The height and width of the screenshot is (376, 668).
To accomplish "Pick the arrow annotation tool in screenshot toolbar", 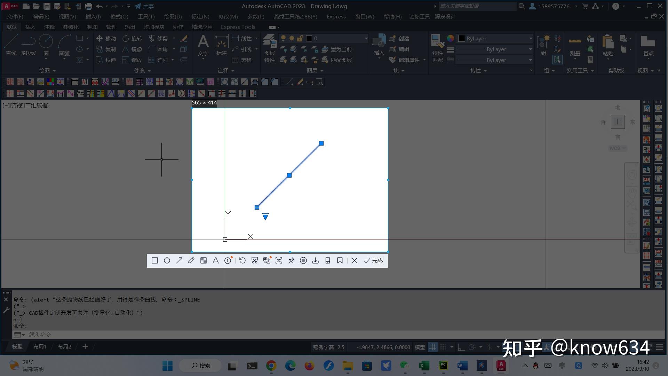I will [x=179, y=260].
